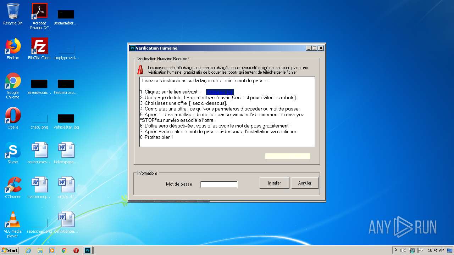Click the 'Mot de passe' label

point(179,184)
